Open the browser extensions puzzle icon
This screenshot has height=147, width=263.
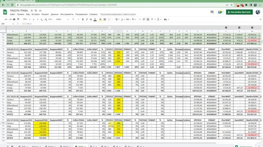(246, 5)
